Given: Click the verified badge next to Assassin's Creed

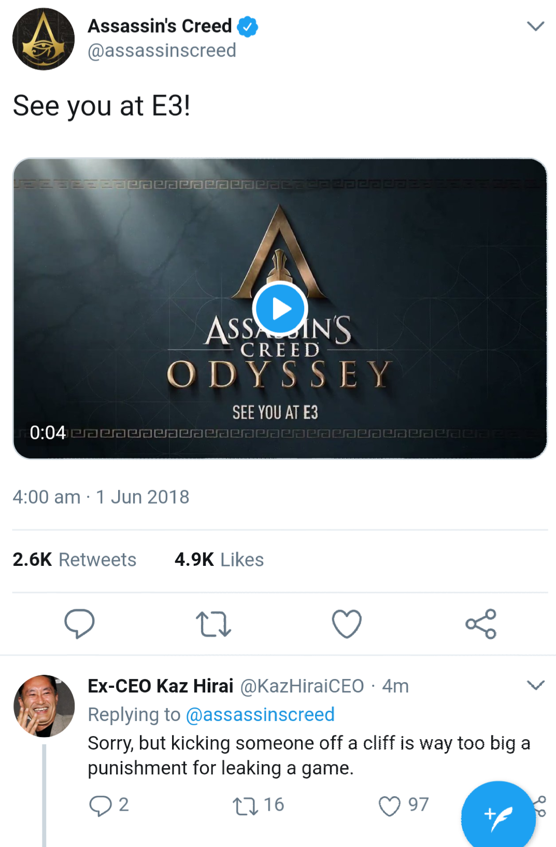Looking at the screenshot, I should 248,26.
